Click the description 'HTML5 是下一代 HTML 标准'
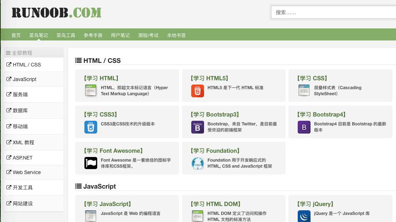Viewport: 396px width, 222px height. [x=235, y=88]
